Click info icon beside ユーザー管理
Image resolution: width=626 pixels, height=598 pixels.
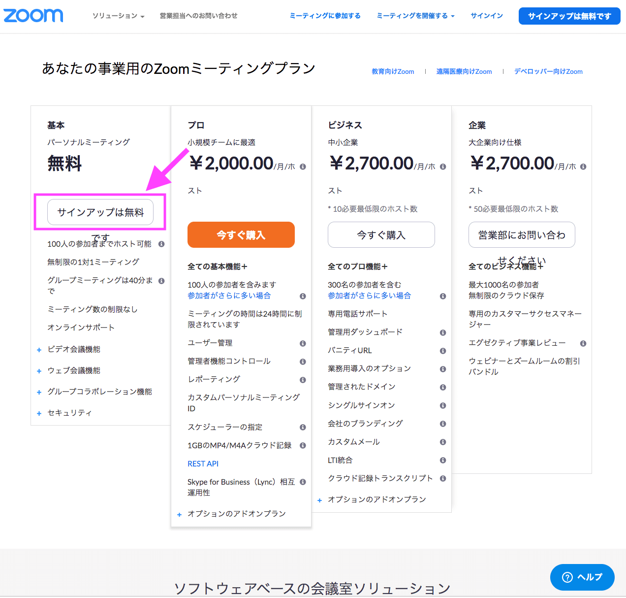303,343
